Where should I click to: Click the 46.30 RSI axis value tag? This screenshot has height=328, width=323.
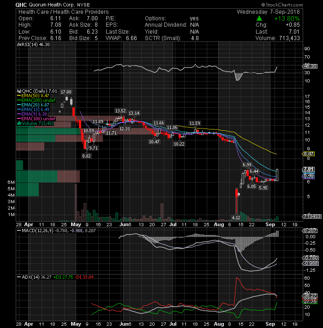(310, 66)
